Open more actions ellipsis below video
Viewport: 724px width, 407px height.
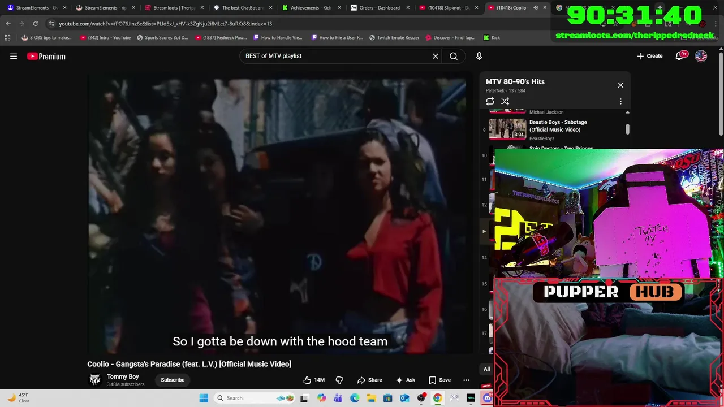[466, 380]
